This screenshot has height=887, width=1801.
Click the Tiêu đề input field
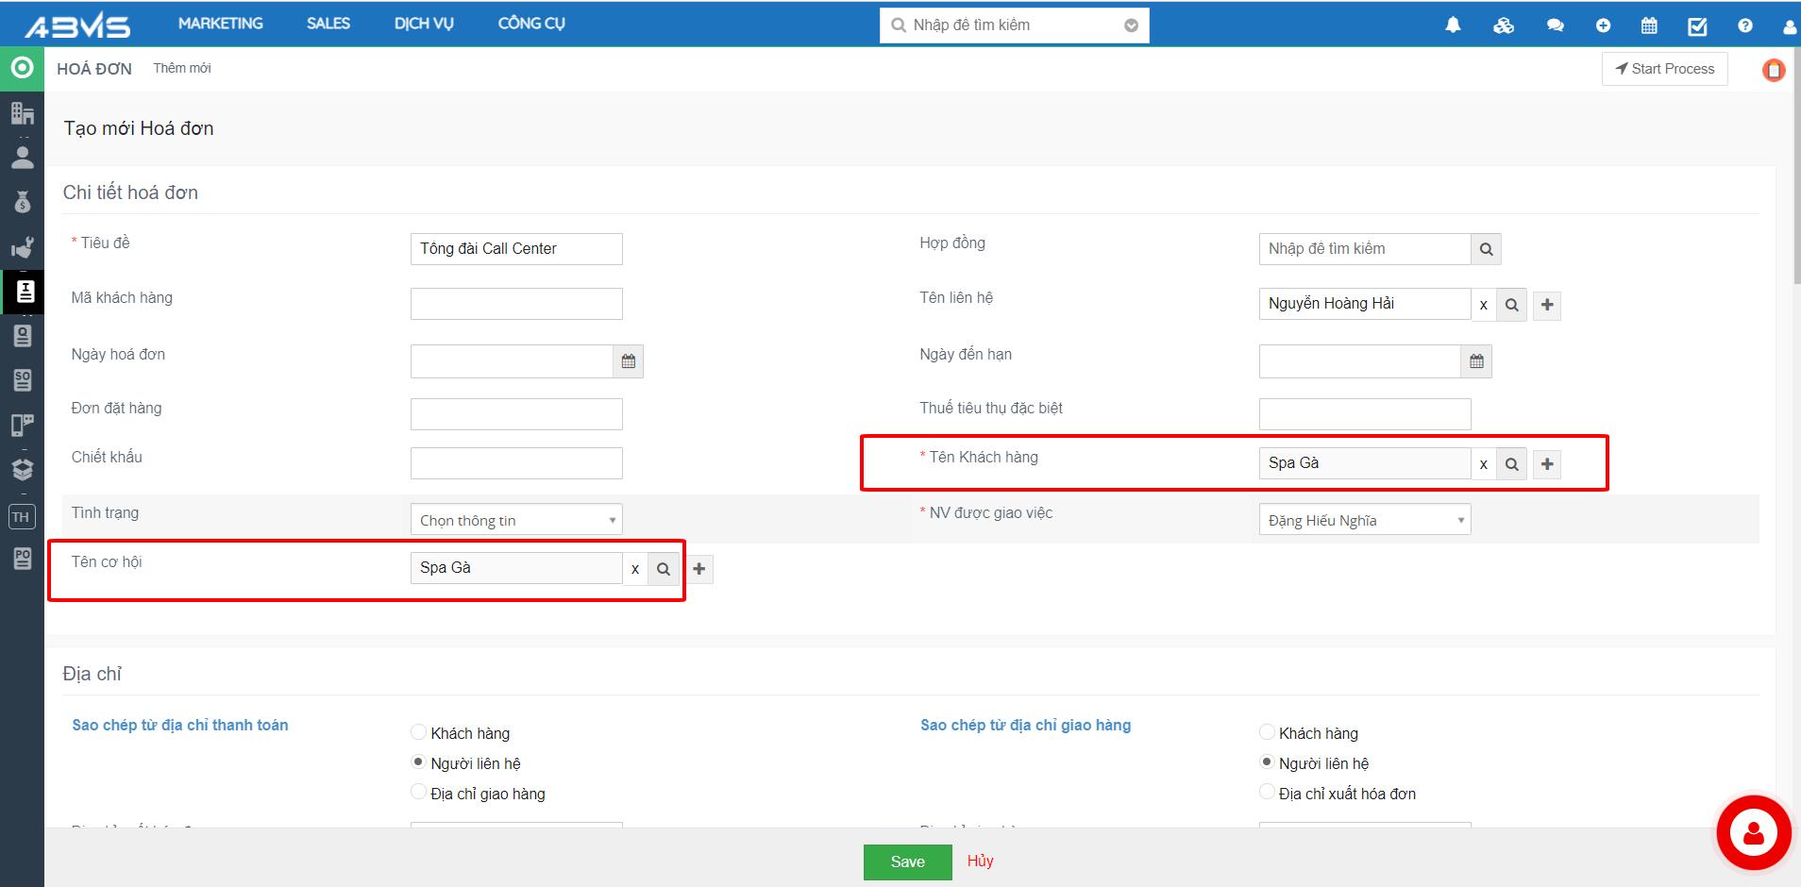516,249
